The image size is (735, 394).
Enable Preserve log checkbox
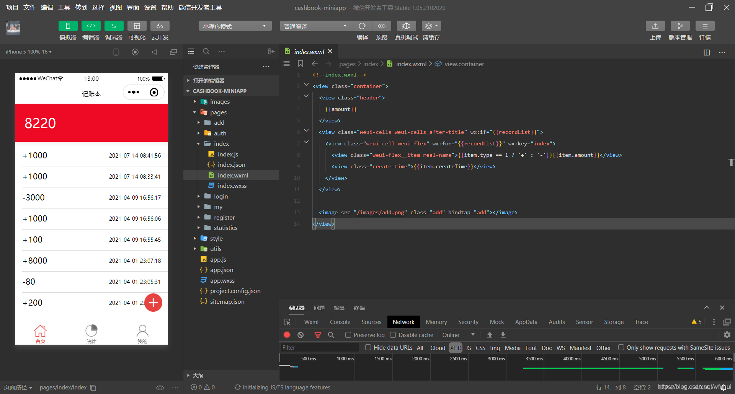point(348,335)
